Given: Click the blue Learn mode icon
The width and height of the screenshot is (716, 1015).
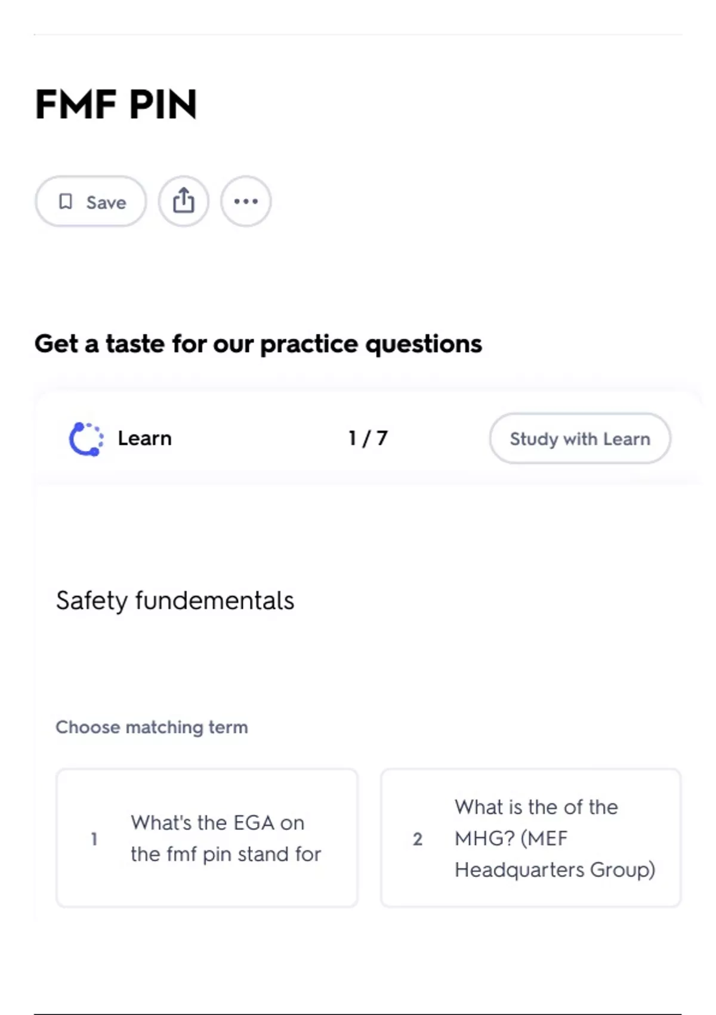Looking at the screenshot, I should click(86, 439).
